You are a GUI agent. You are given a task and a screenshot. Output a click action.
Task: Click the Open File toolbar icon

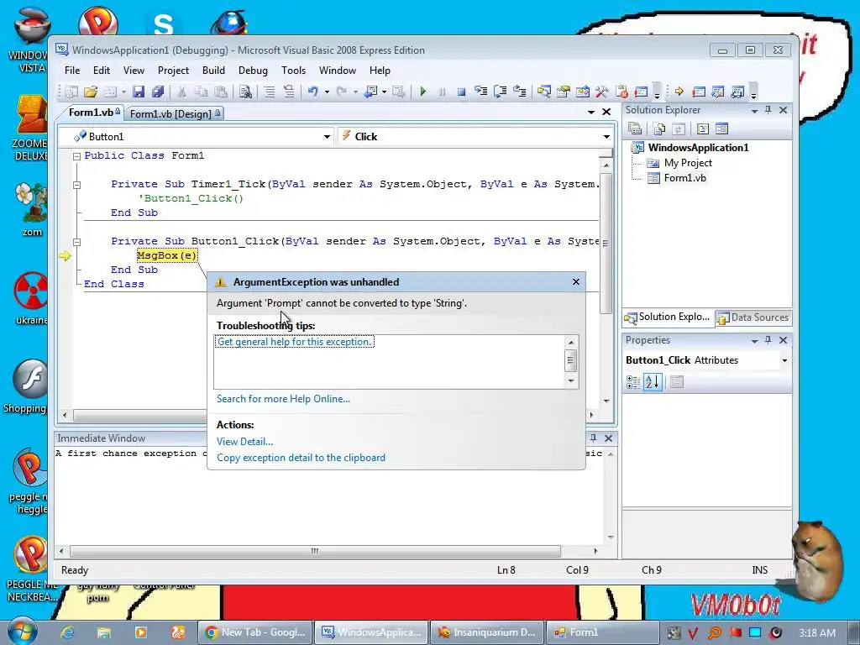pyautogui.click(x=91, y=92)
